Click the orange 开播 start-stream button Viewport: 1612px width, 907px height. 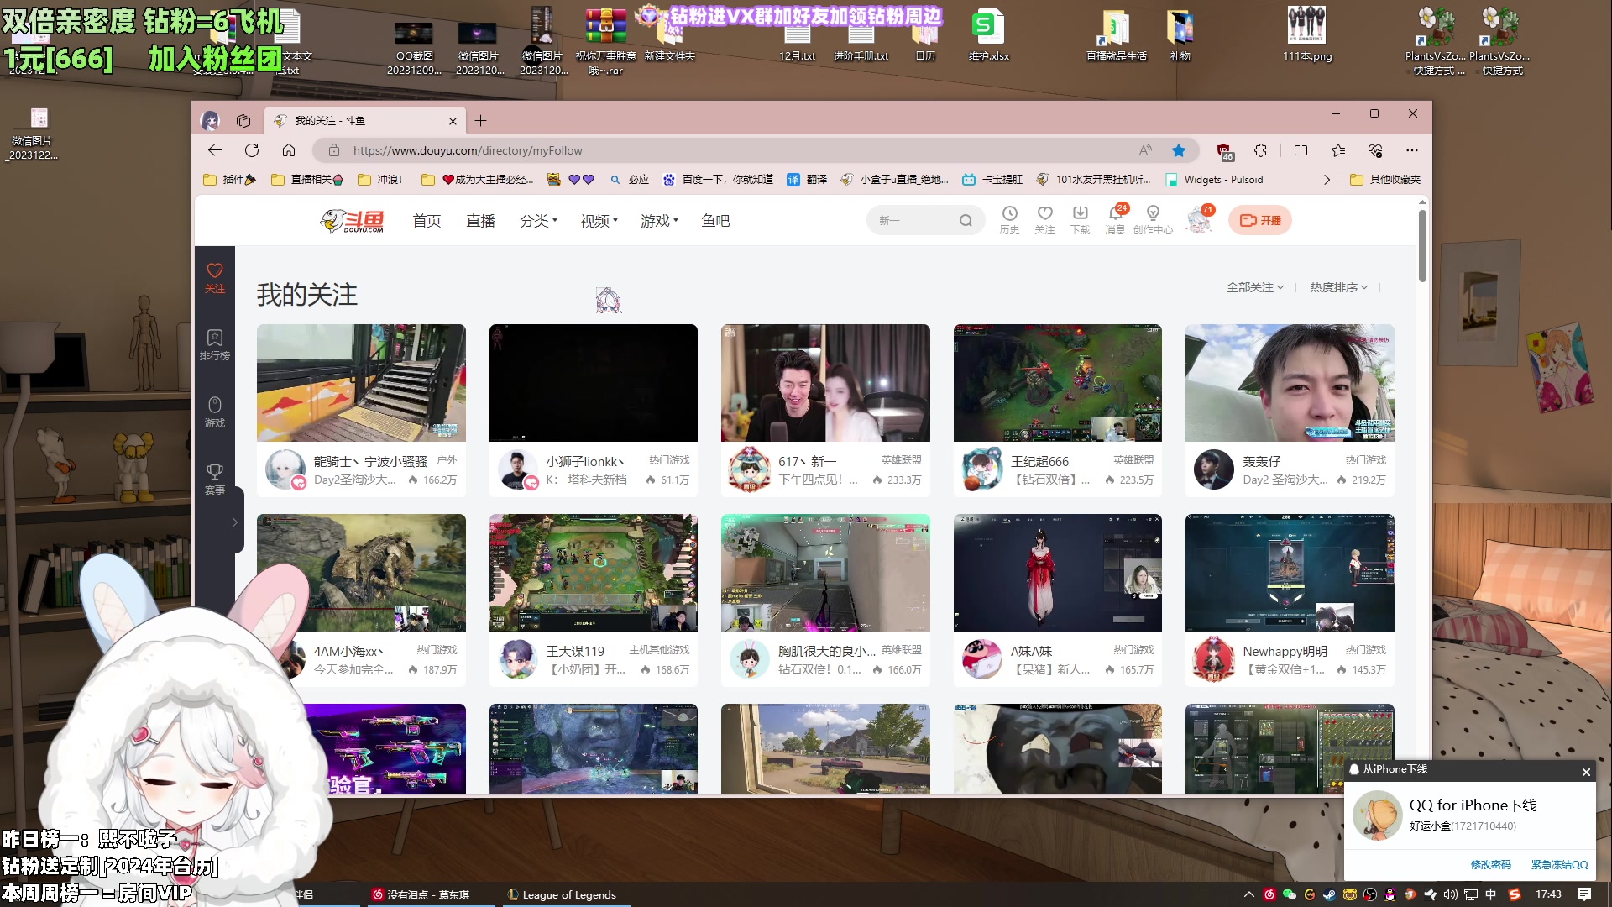coord(1260,221)
